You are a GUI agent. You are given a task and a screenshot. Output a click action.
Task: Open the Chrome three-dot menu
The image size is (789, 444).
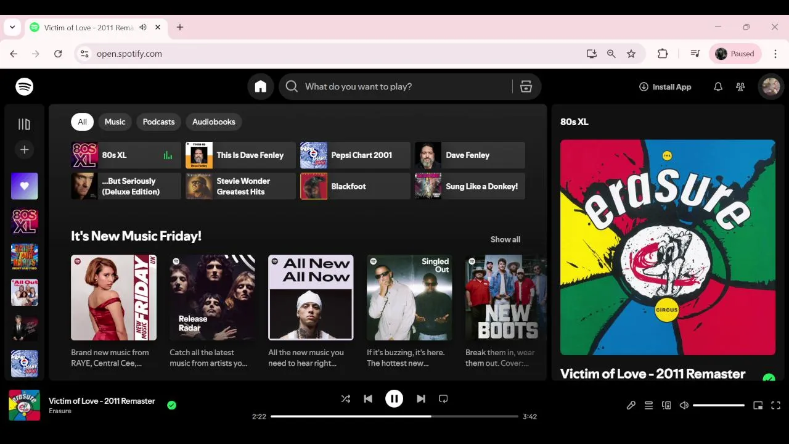click(x=775, y=54)
